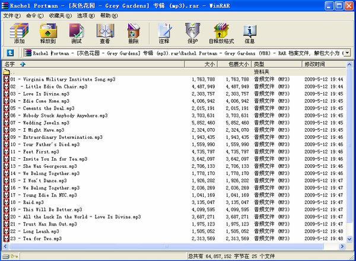Open the Options (选项) menu
This screenshot has width=356, height=261.
point(86,15)
